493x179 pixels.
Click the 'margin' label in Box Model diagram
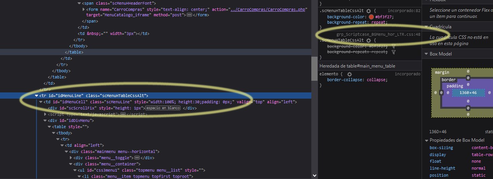[442, 73]
